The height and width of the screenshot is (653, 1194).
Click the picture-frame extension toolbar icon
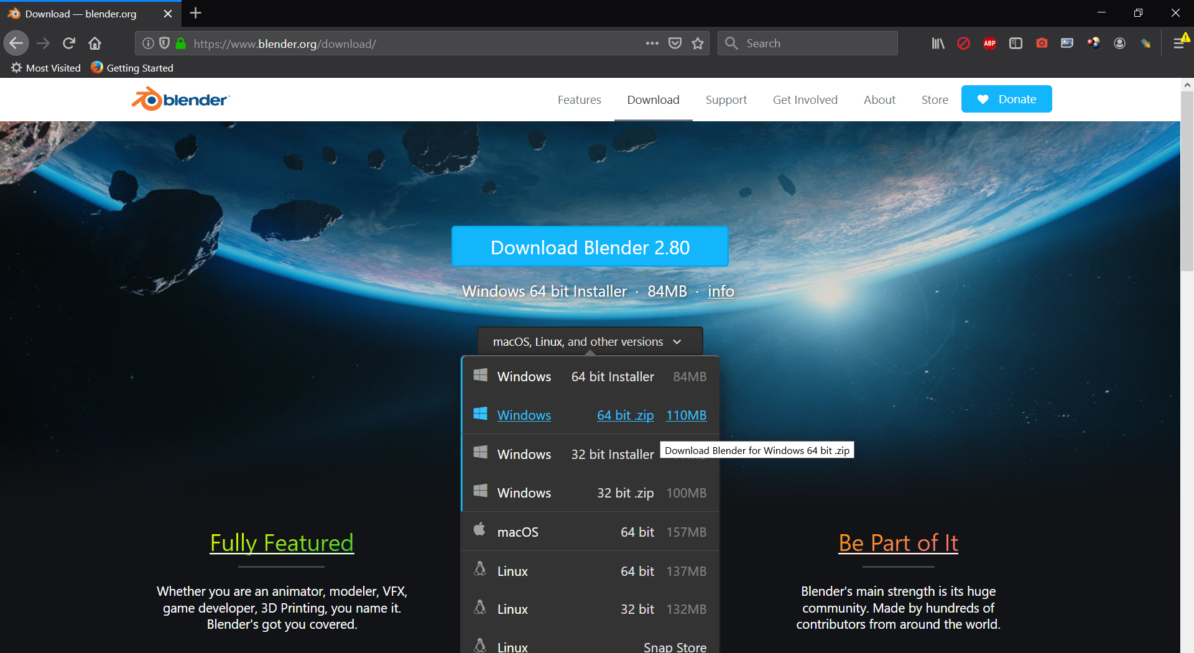pyautogui.click(x=1067, y=44)
